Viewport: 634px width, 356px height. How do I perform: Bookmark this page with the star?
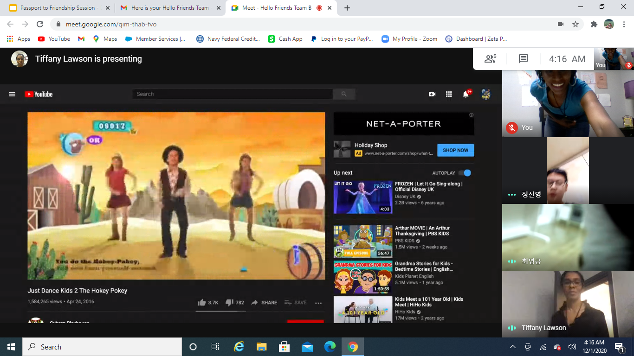tap(576, 24)
